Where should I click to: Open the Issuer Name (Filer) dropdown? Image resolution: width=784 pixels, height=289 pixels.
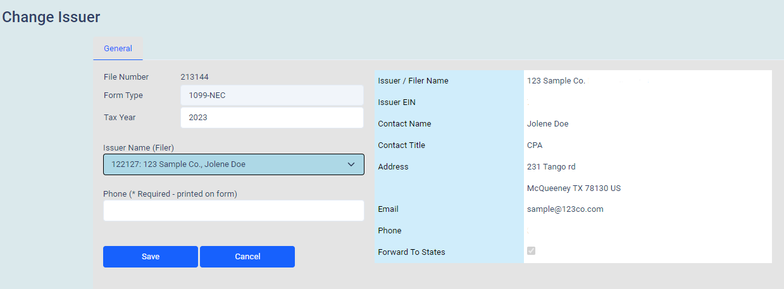(x=233, y=164)
